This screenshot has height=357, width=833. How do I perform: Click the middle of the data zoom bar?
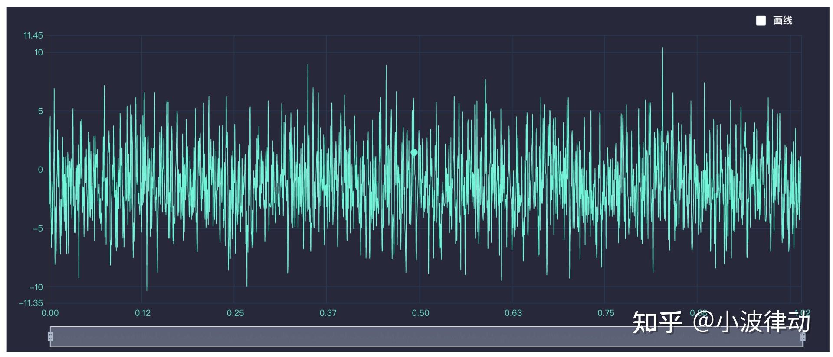(x=426, y=337)
